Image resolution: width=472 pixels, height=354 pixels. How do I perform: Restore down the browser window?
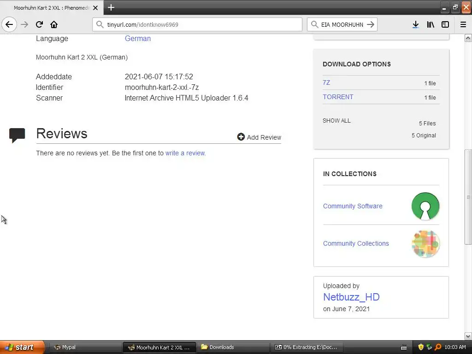click(x=455, y=7)
